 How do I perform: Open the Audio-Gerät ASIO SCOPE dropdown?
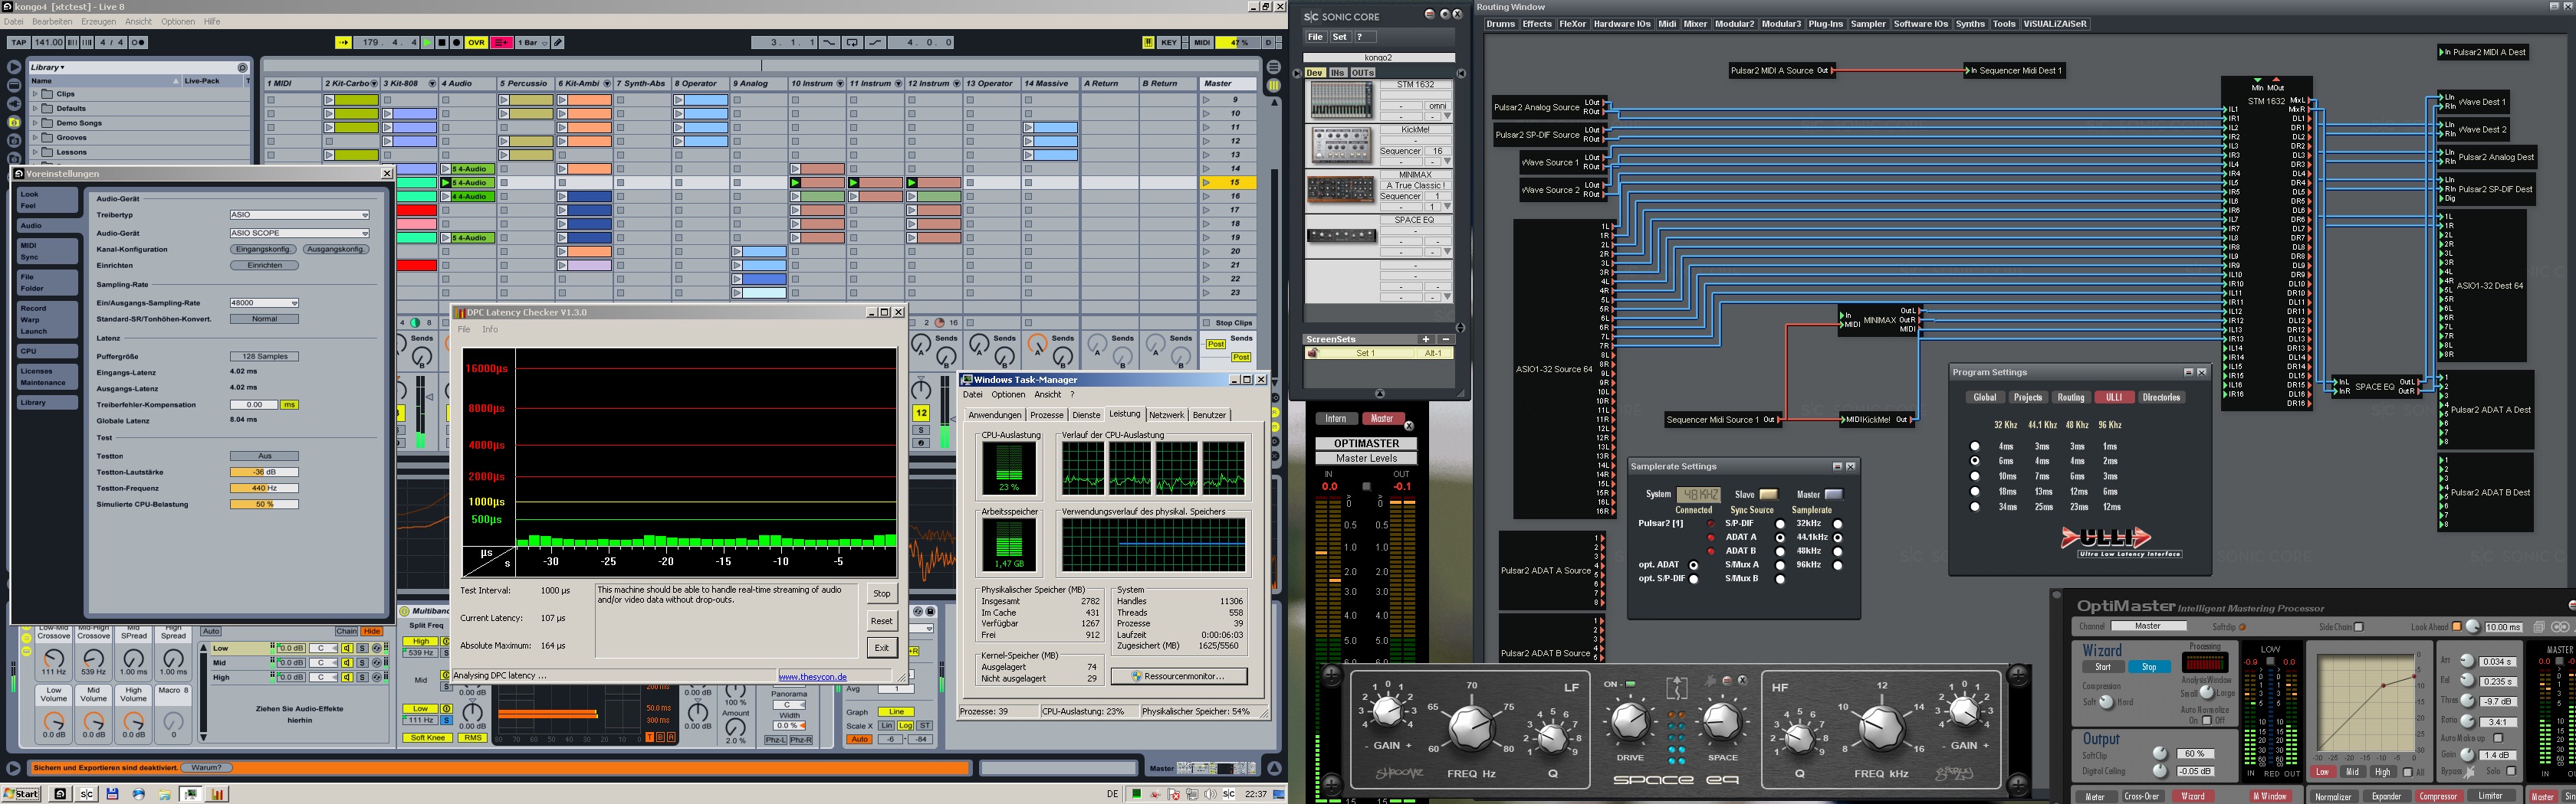(299, 233)
